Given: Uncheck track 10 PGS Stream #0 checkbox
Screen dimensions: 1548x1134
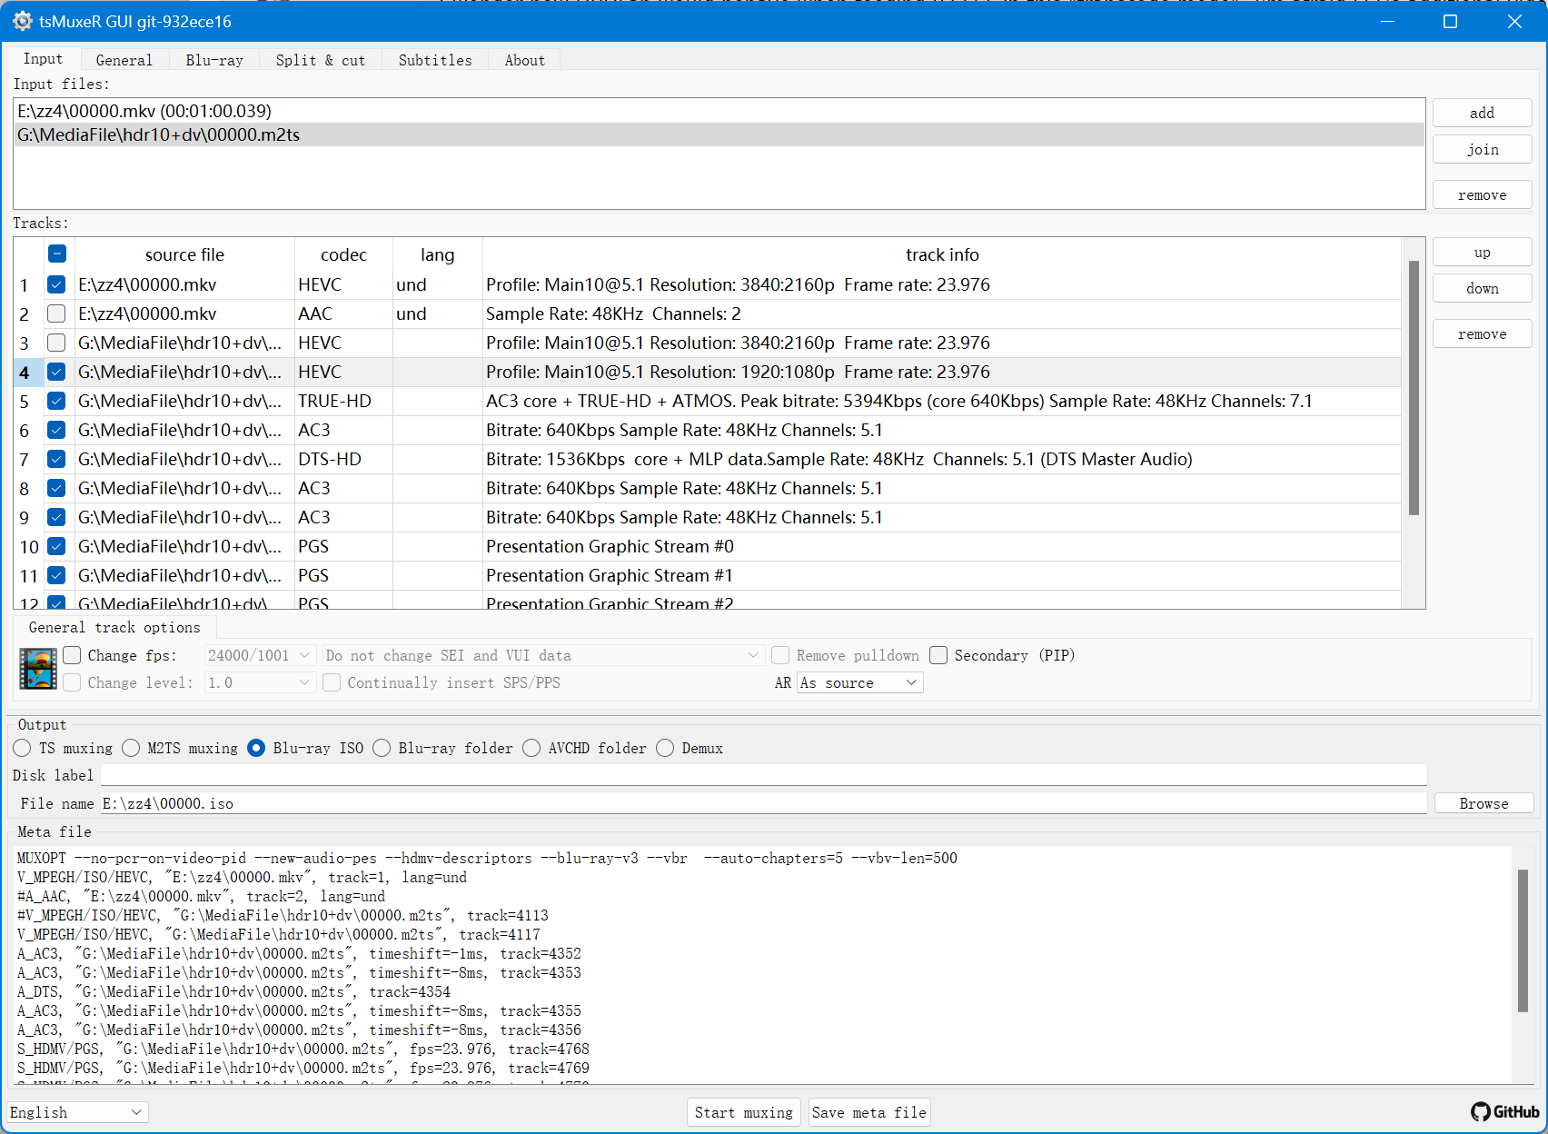Looking at the screenshot, I should click(x=56, y=546).
